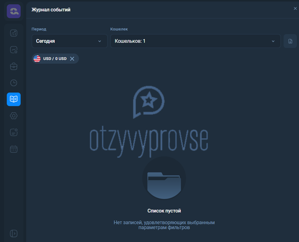Export journal with file download icon
Screen dimensions: 299x242
tap(290, 41)
